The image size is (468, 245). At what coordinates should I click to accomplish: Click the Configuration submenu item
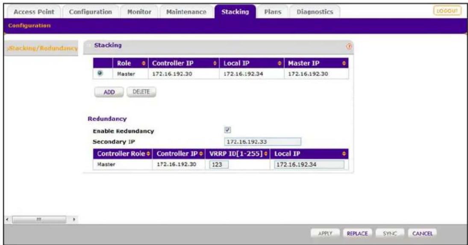coord(29,26)
